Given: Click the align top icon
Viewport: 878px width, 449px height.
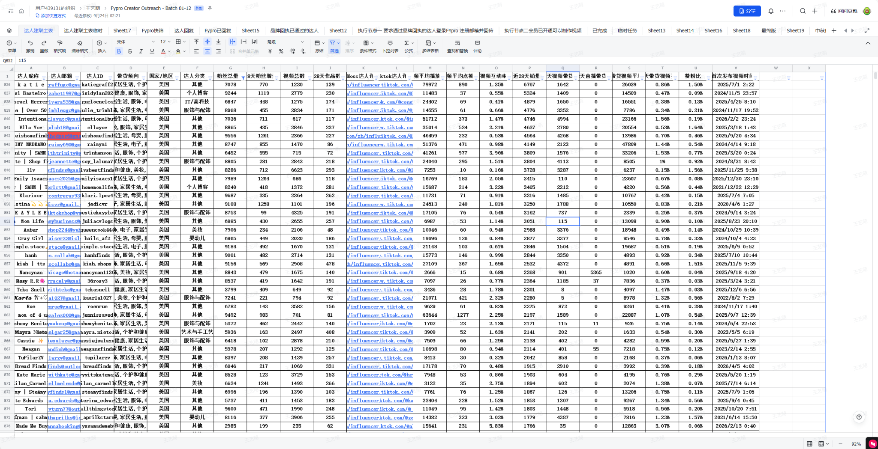Looking at the screenshot, I should pyautogui.click(x=196, y=42).
